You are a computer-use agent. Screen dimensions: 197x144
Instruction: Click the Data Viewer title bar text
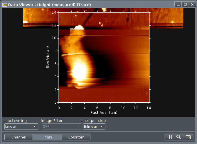(49, 5)
